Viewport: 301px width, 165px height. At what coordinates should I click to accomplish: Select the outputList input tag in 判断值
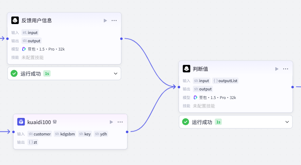click(x=225, y=81)
